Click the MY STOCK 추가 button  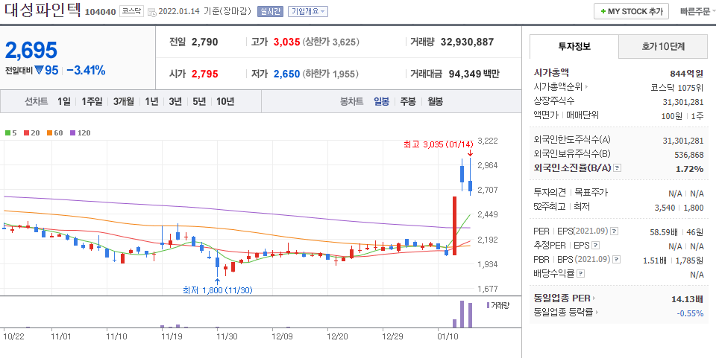[x=631, y=11]
